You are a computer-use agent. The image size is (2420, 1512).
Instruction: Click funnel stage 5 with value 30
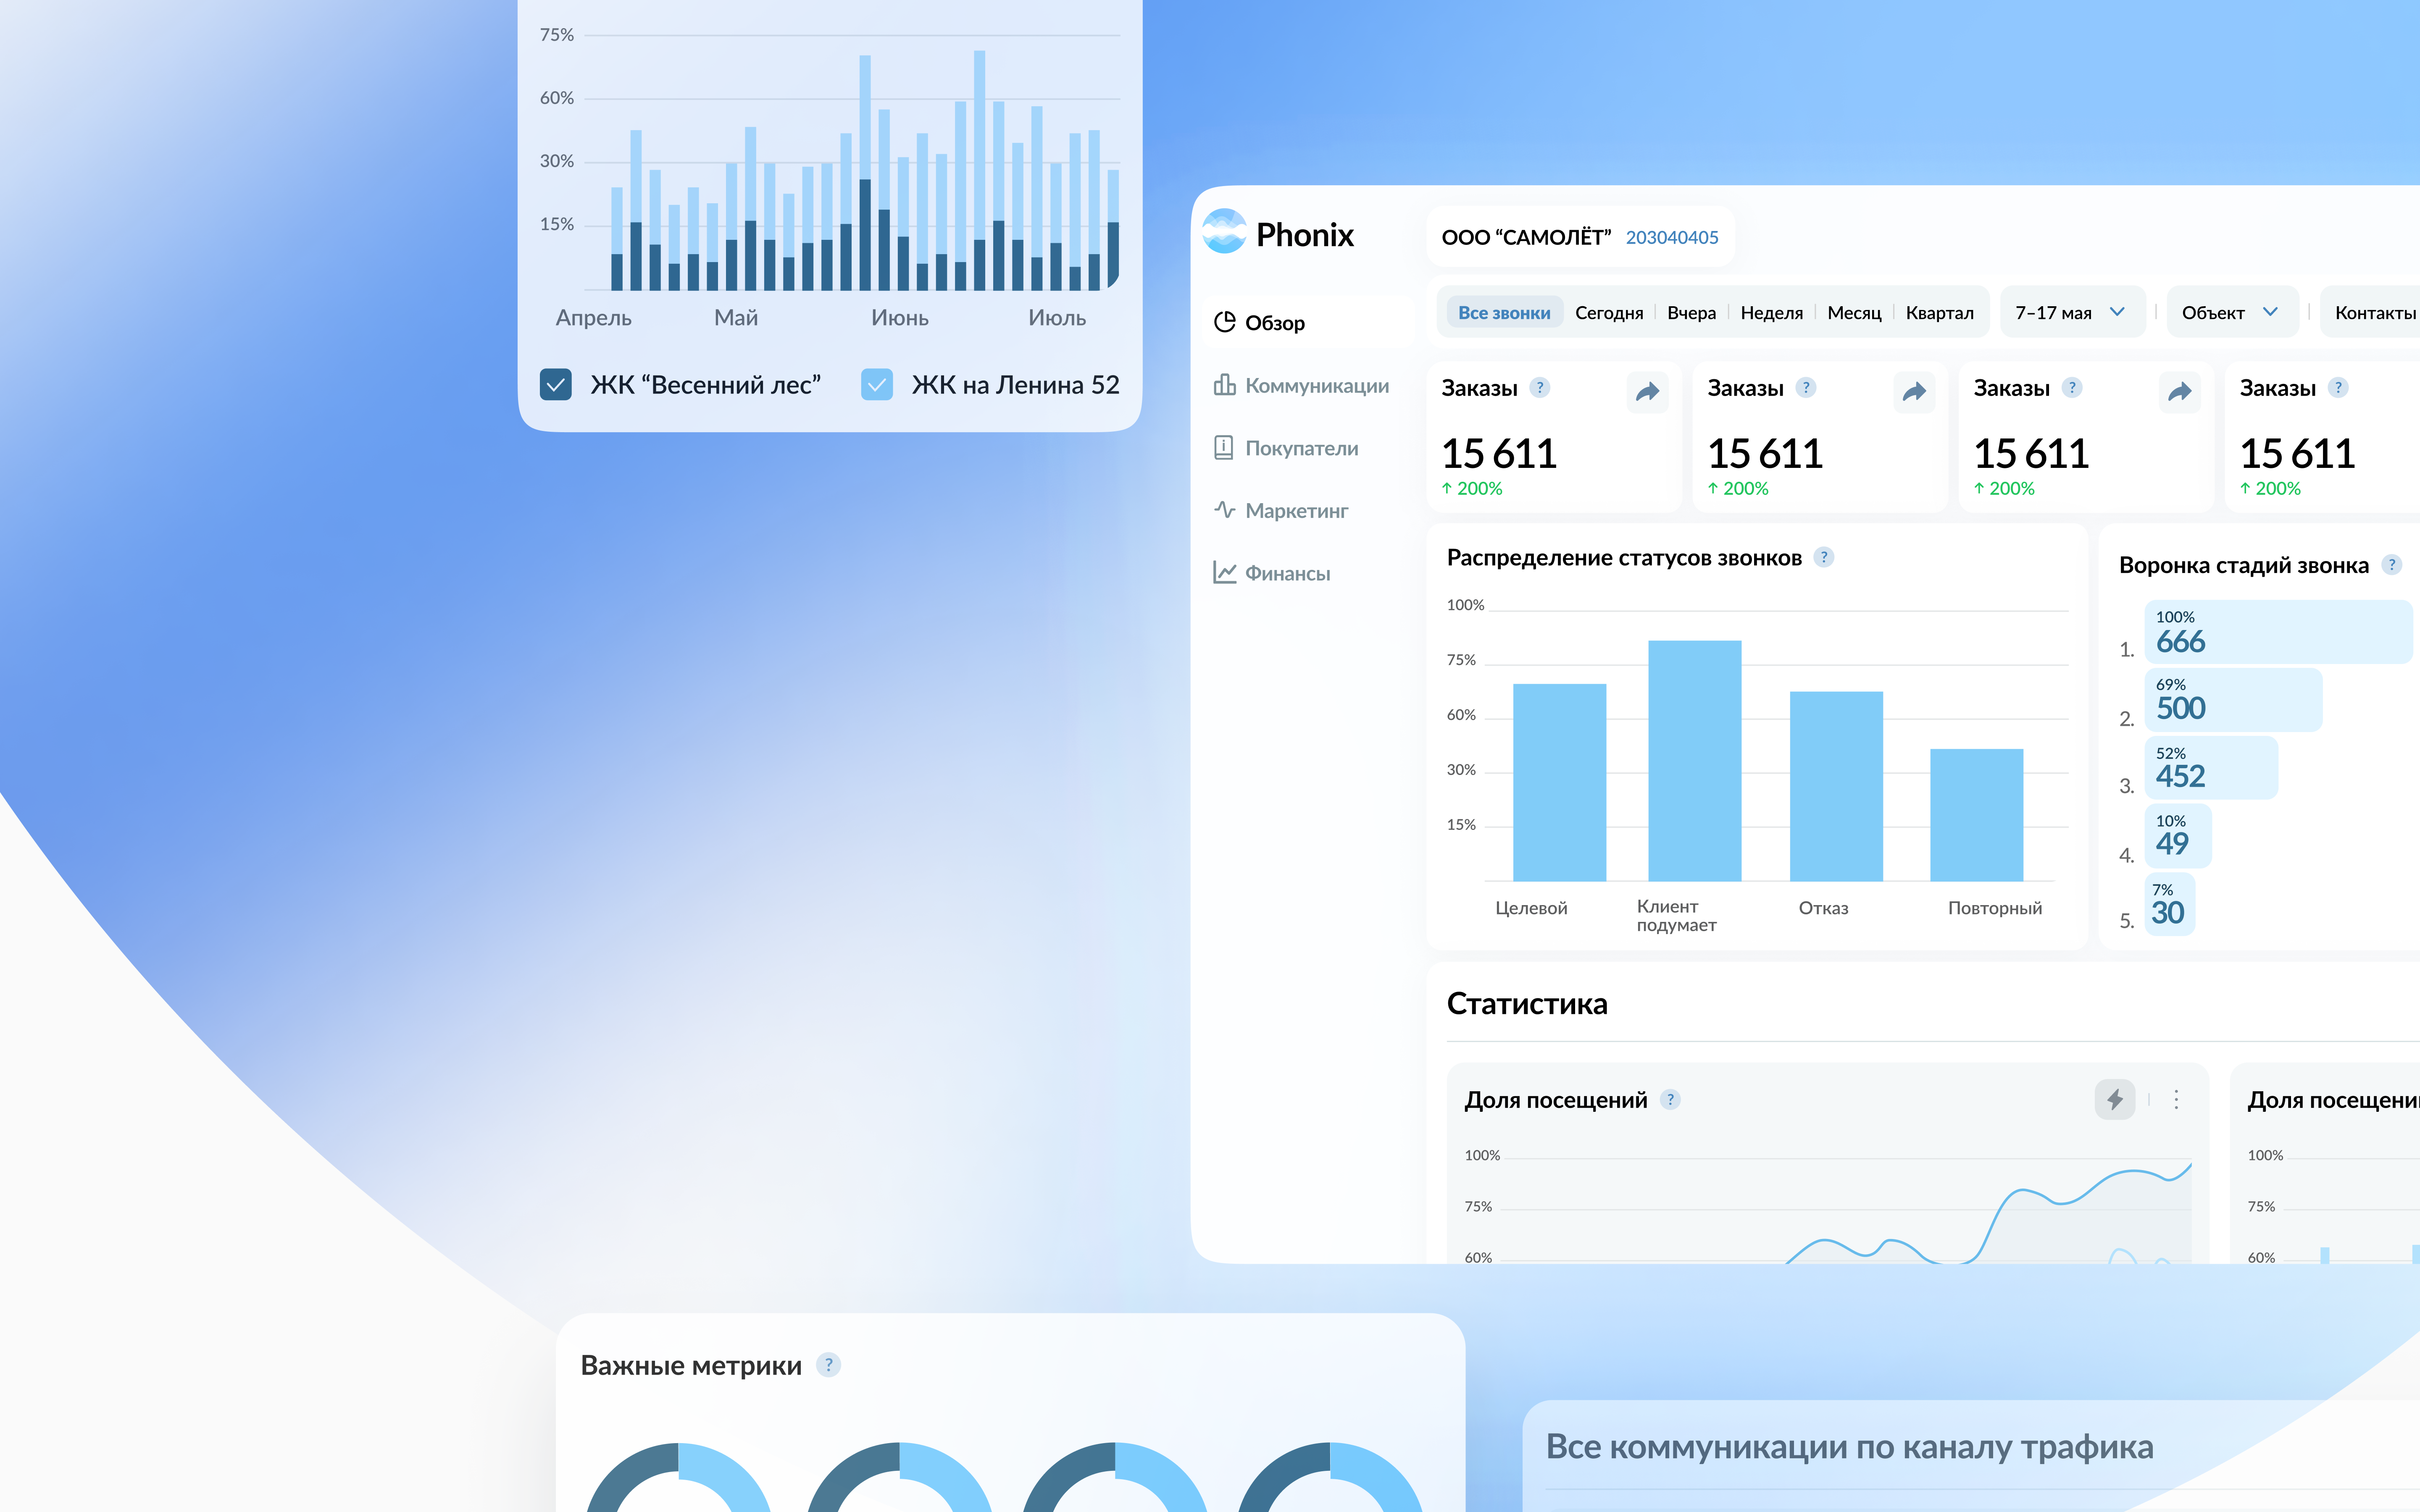click(2170, 904)
